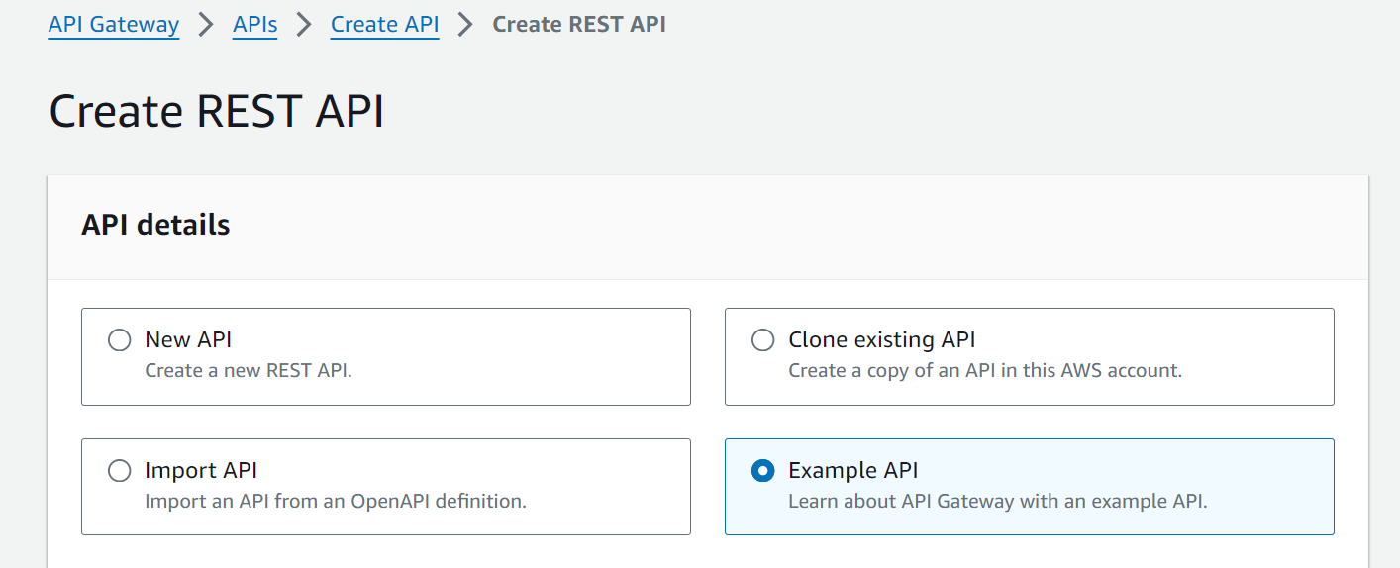Viewport: 1400px width, 568px height.
Task: Click the Clone existing API option title
Action: pyautogui.click(x=882, y=339)
